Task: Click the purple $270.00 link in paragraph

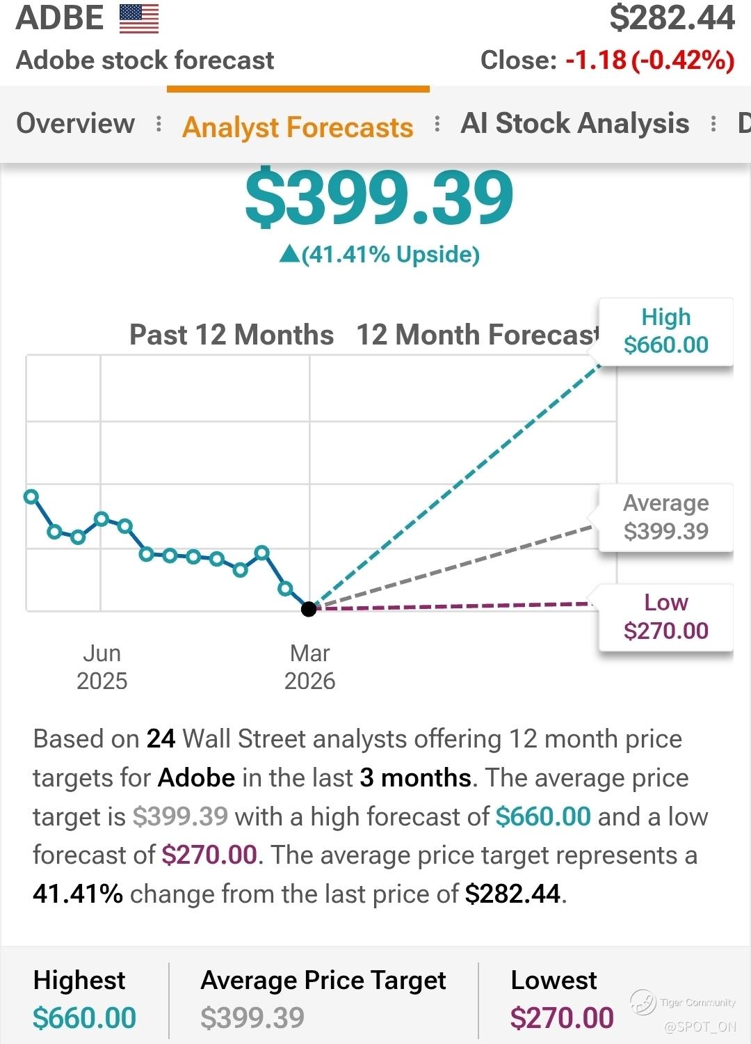Action: click(209, 855)
